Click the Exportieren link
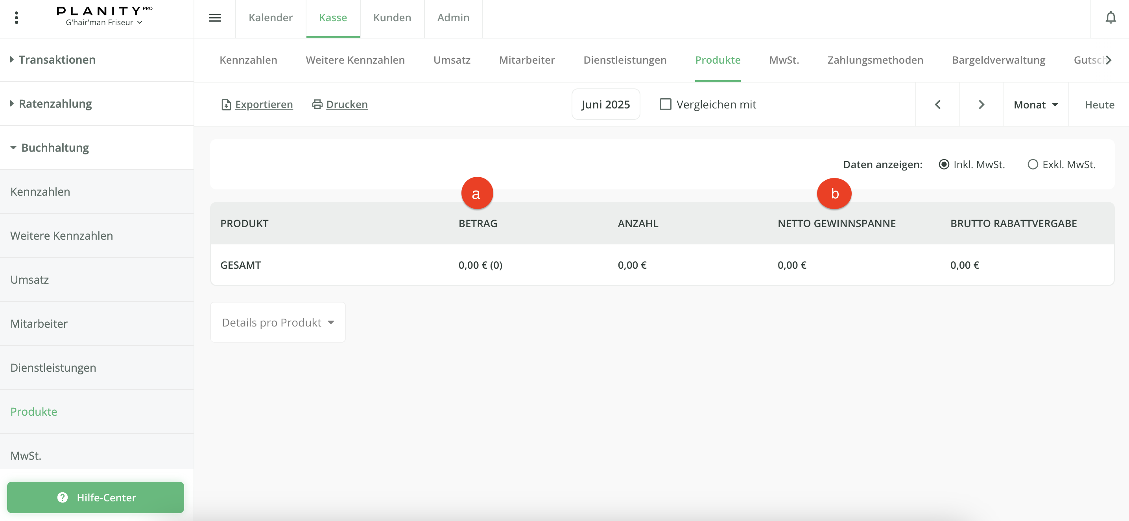Viewport: 1129px width, 521px height. 264,105
